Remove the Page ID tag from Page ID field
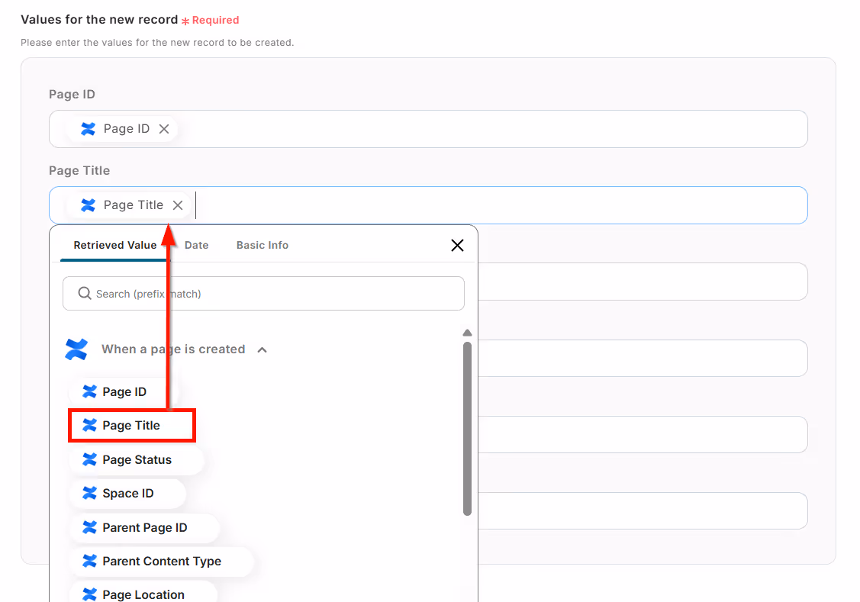Viewport: 860px width, 602px height. [x=163, y=129]
